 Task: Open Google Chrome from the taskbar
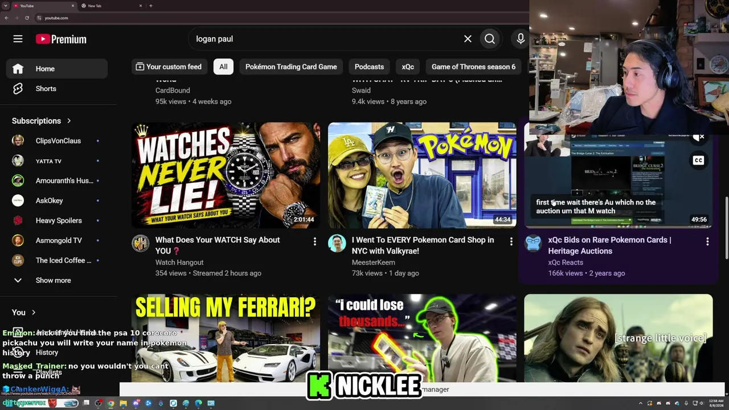click(x=110, y=403)
